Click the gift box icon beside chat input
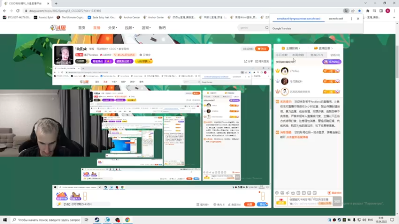The width and height of the screenshot is (399, 224). pos(281,202)
